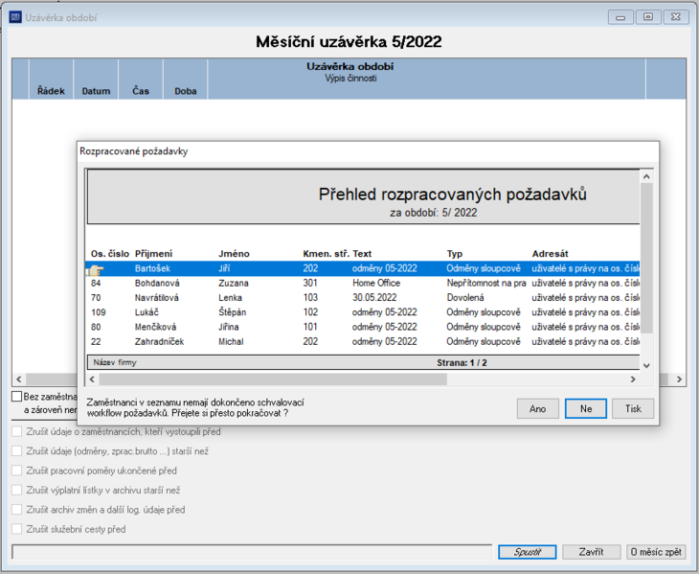This screenshot has height=574, width=699.
Task: Select the Menčíková Jiřina row
Action: click(x=363, y=327)
